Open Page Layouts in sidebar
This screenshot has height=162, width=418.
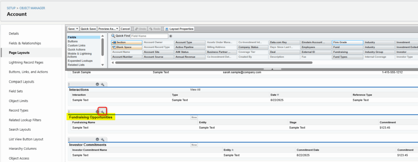click(19, 52)
